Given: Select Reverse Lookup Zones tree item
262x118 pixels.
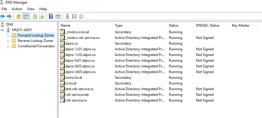Looking at the screenshot, I should [35, 41].
